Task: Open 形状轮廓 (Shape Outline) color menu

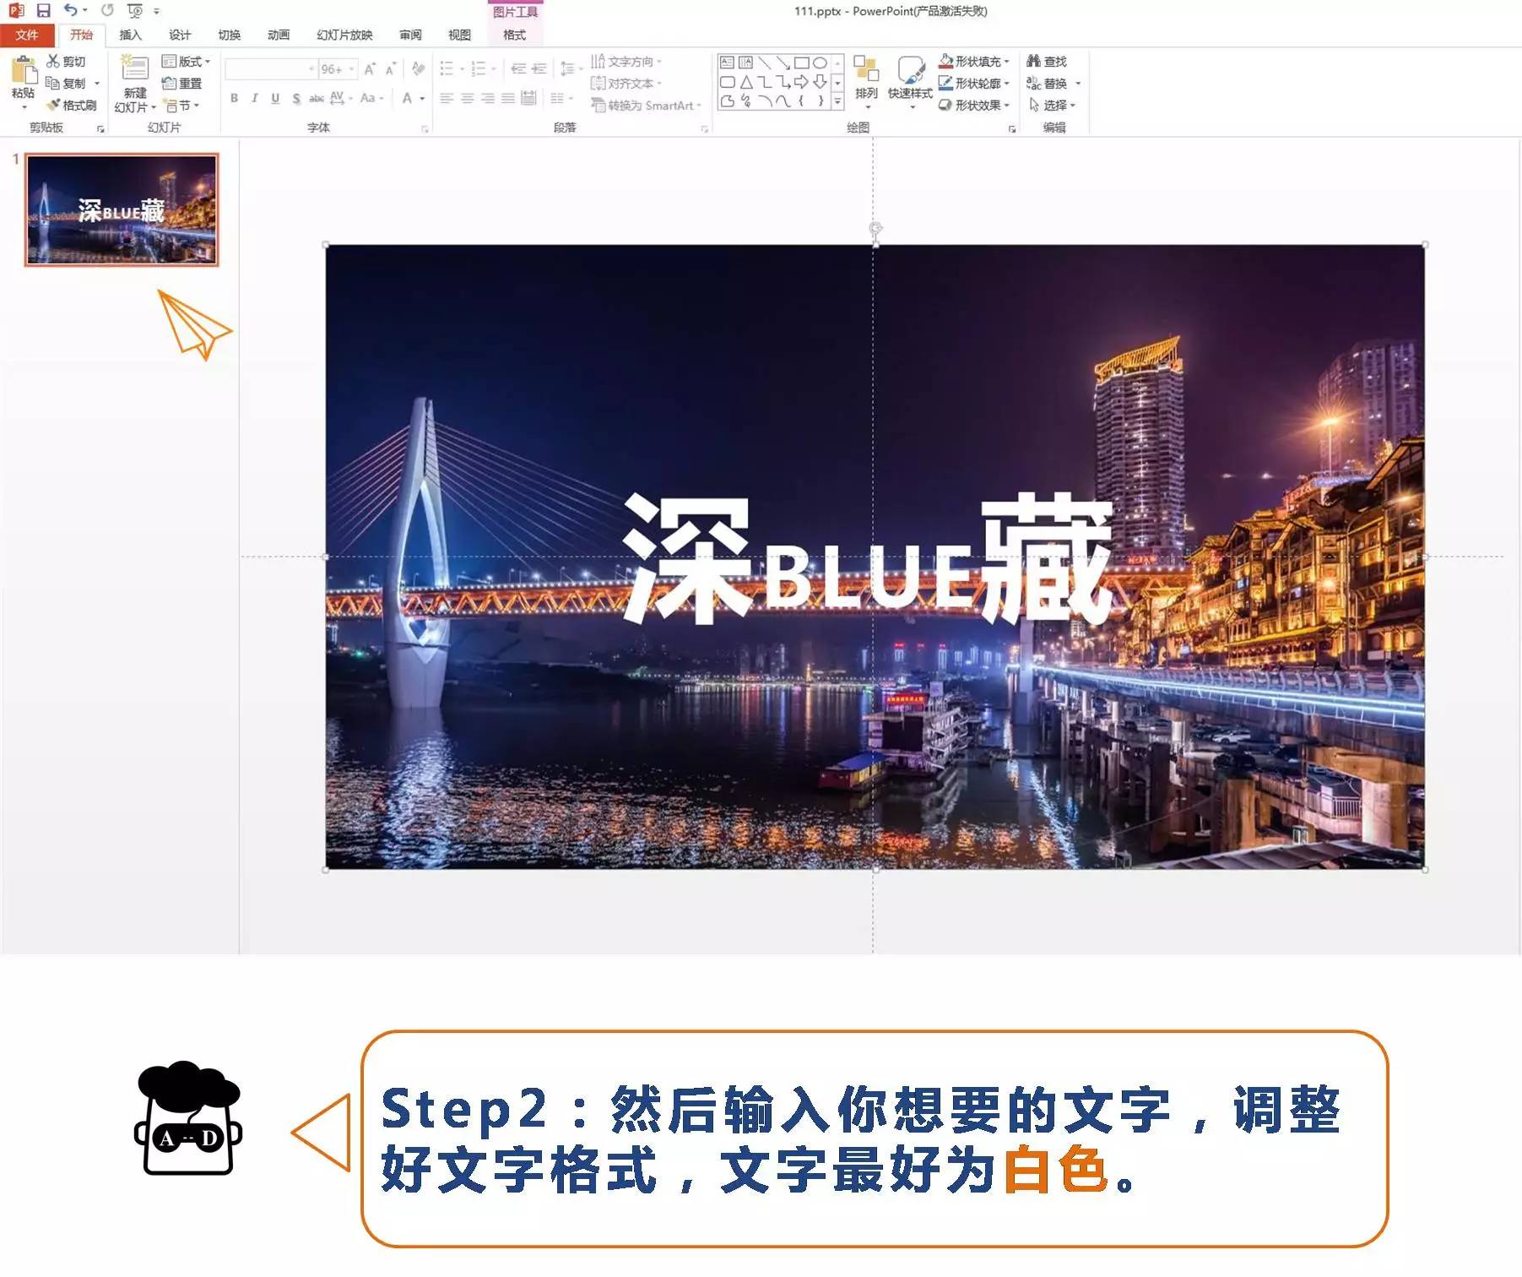Action: click(975, 83)
